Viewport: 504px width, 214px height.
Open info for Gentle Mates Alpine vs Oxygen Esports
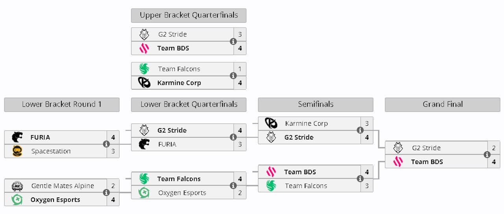click(106, 193)
